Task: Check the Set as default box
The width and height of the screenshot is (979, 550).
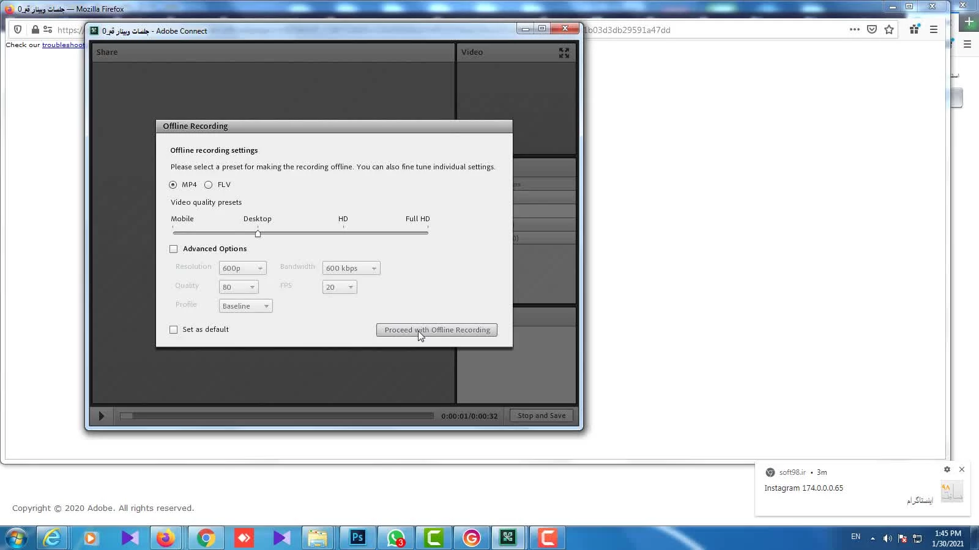Action: coord(174,329)
